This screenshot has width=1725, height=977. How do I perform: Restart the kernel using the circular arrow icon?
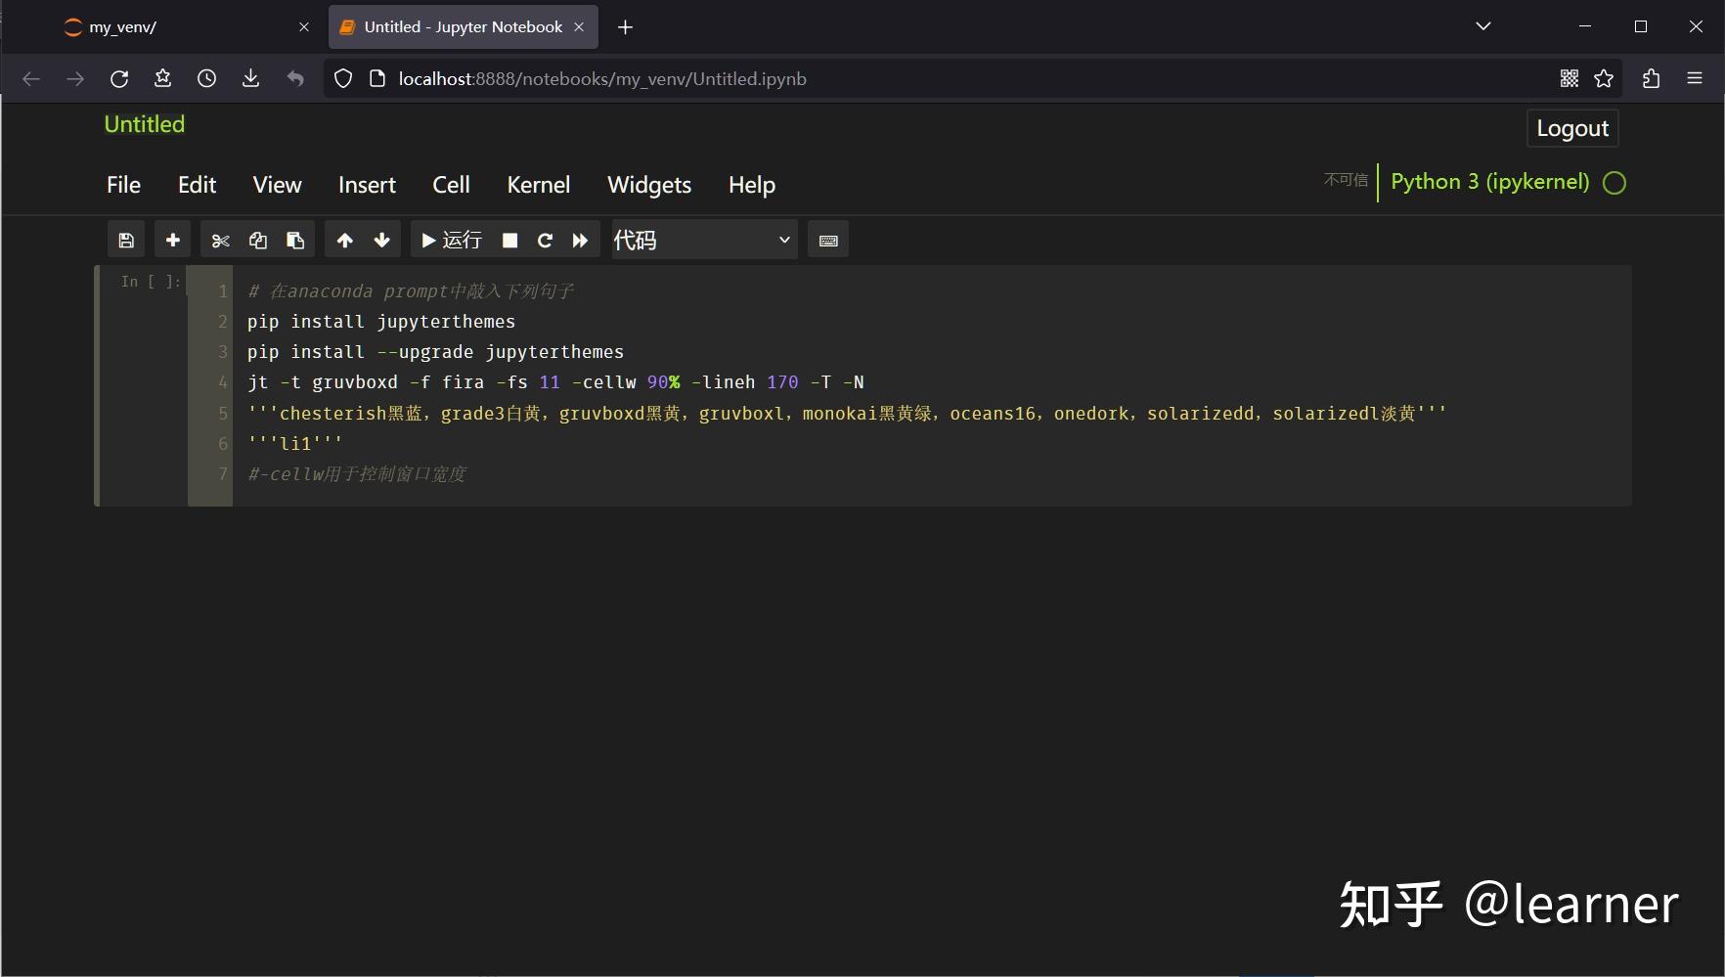(545, 240)
